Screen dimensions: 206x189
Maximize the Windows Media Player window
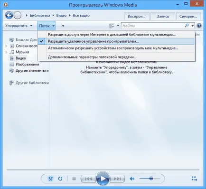point(186,4)
